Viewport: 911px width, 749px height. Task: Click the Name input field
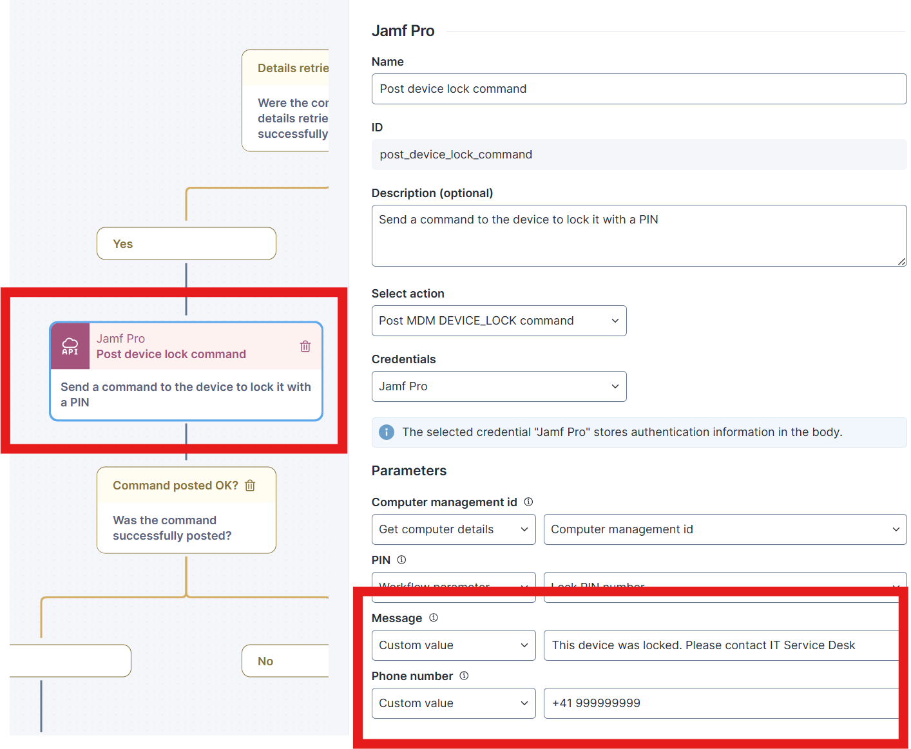(x=638, y=89)
